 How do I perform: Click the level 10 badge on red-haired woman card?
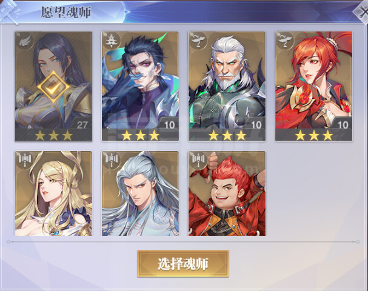(343, 124)
